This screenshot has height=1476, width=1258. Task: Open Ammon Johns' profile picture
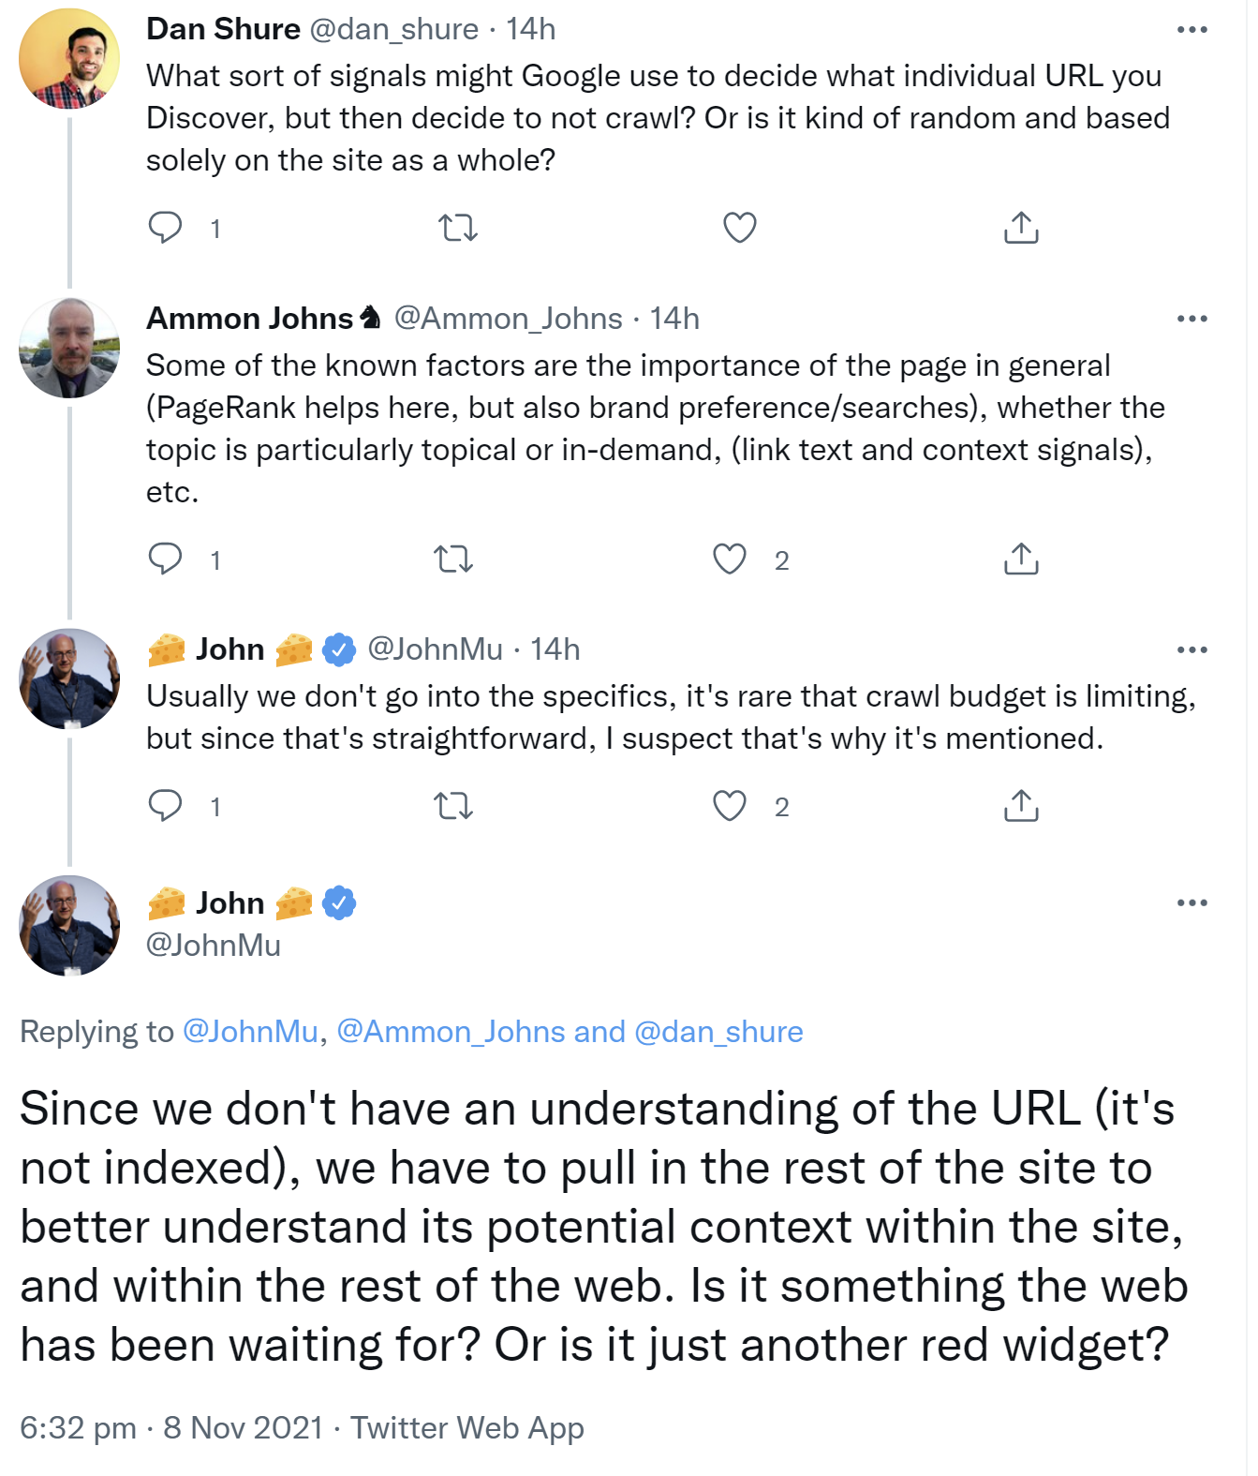point(69,348)
